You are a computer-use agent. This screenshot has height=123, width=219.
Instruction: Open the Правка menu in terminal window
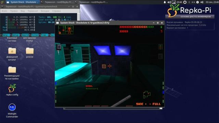[x=14, y=11]
